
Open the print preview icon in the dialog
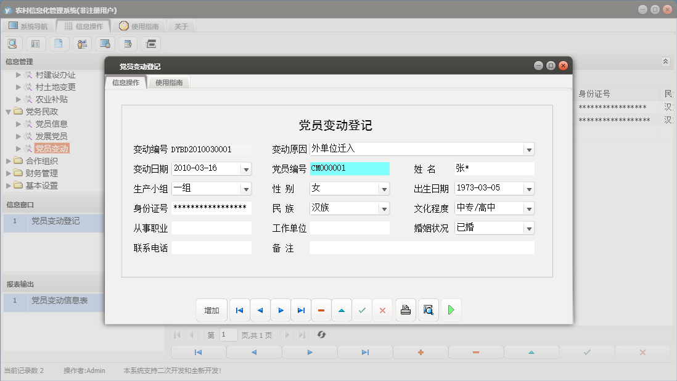427,309
